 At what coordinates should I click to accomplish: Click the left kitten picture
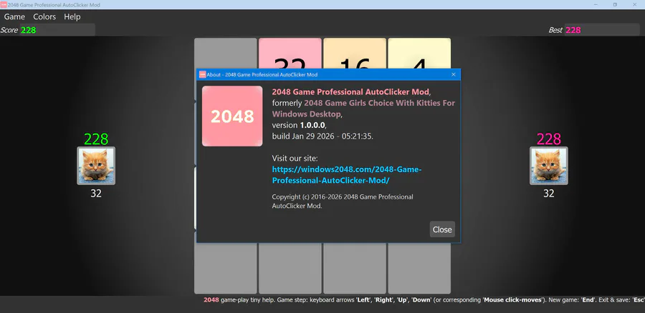coord(96,166)
